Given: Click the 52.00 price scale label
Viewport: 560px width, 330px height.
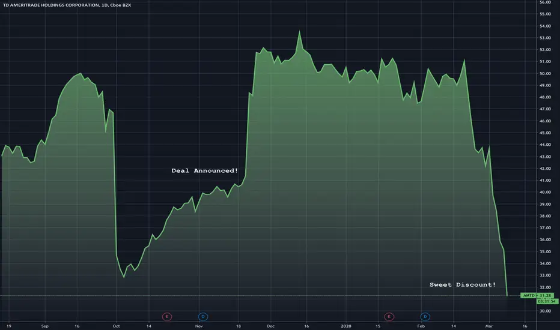Looking at the screenshot, I should [545, 50].
